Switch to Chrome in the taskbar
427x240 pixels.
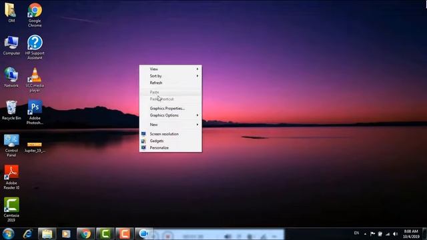[86, 234]
